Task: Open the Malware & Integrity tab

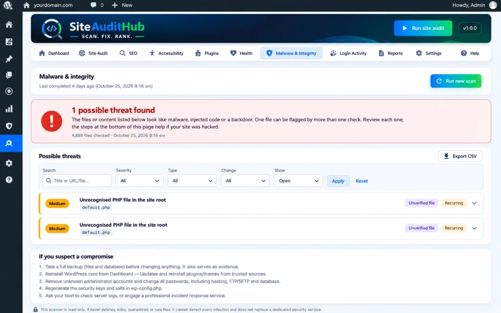Action: click(291, 53)
